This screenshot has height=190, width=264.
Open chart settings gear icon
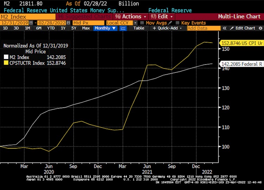pos(260,28)
